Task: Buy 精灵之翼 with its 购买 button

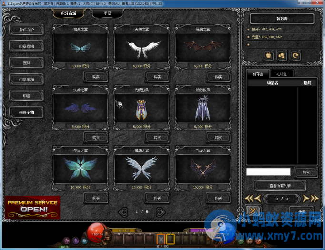Action: [96, 77]
